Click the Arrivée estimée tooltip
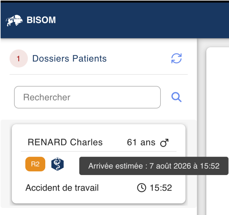 [154, 166]
